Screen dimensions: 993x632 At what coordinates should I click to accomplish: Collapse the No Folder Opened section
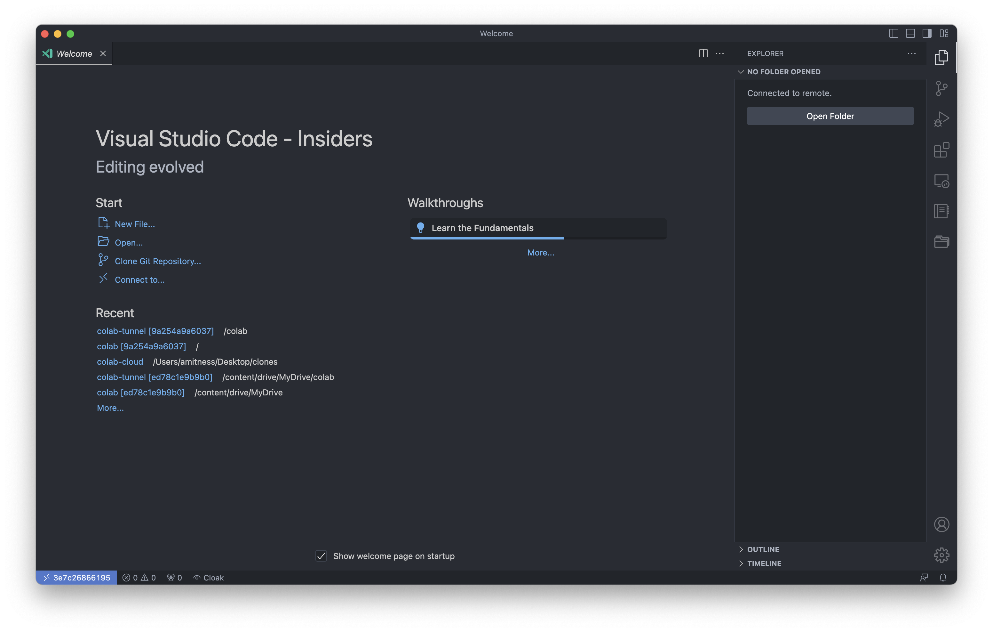783,72
